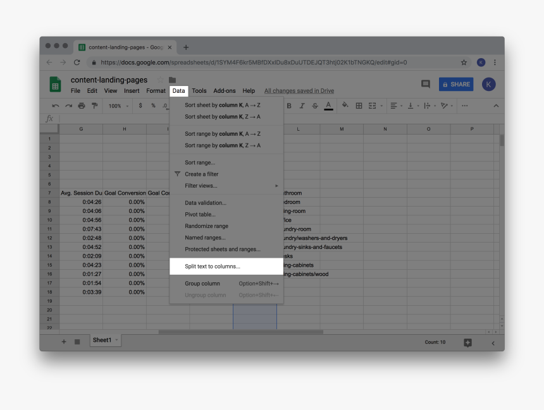
Task: Open the Google Sheets home icon
Action: coord(55,84)
